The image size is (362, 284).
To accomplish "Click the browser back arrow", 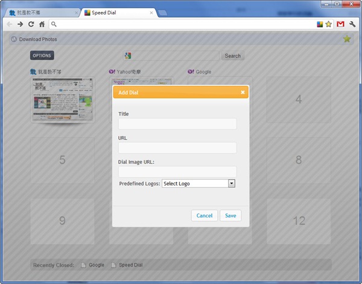I will 10,24.
